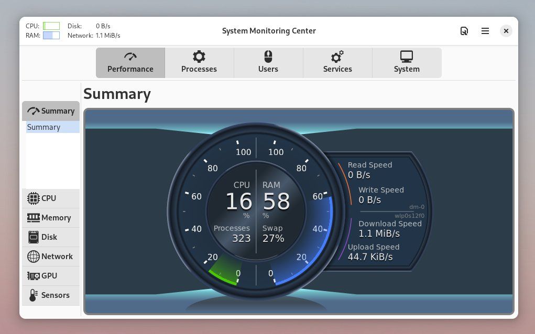
Task: Open the Services tab
Action: tap(337, 62)
